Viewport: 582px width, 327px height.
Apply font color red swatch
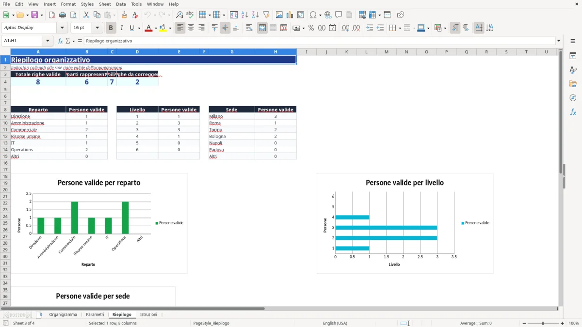(148, 28)
